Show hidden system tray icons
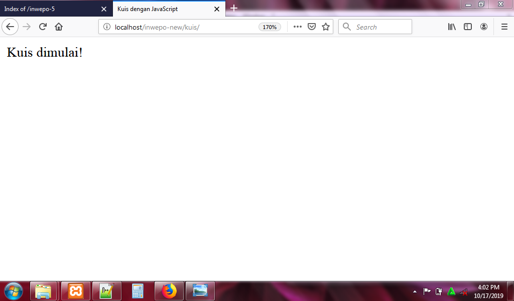514x301 pixels. (415, 291)
